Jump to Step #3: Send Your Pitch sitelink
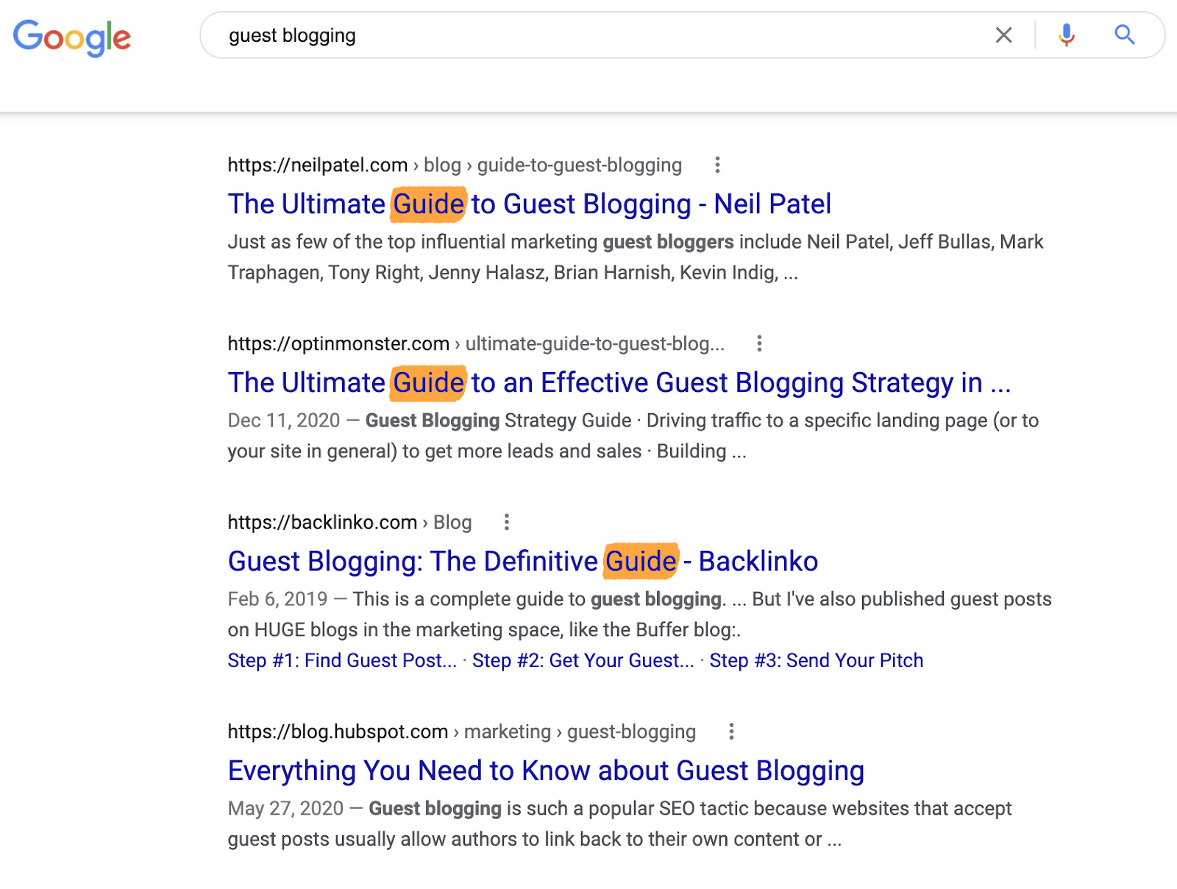 point(816,660)
